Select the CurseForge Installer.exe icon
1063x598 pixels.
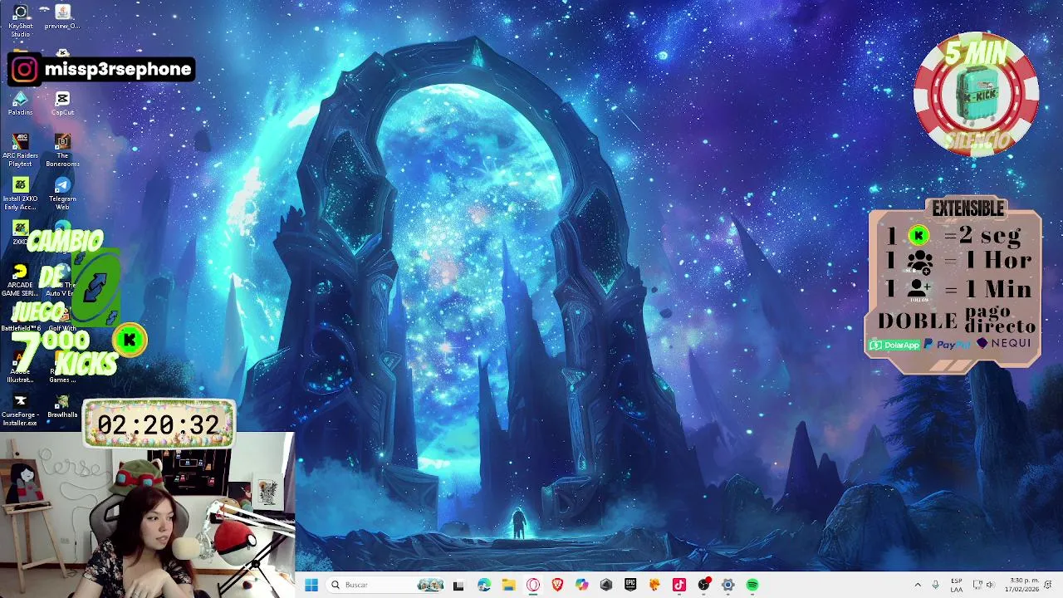coord(21,409)
